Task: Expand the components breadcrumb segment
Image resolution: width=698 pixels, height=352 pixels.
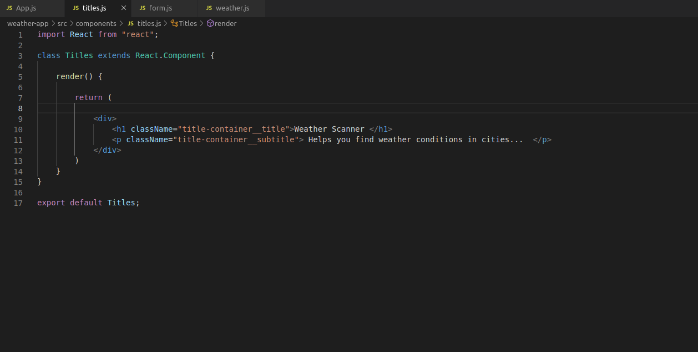Action: (96, 24)
